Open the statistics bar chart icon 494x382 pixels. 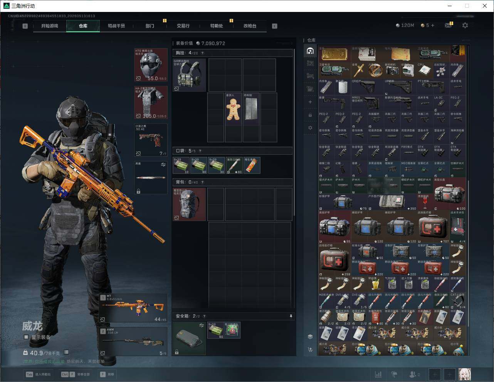point(378,374)
